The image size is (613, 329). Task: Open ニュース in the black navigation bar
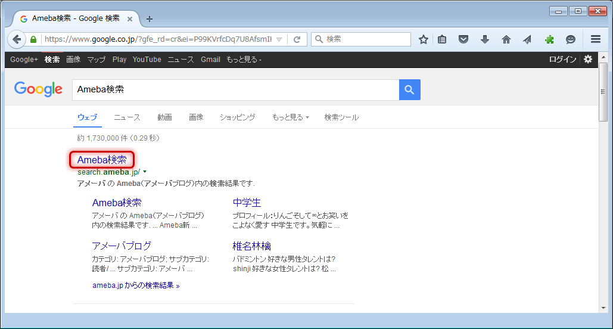[x=181, y=60]
